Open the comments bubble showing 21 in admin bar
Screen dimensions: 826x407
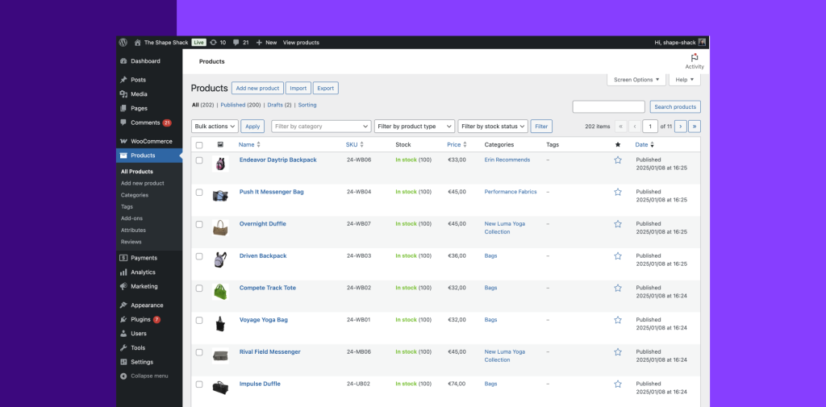pos(240,43)
